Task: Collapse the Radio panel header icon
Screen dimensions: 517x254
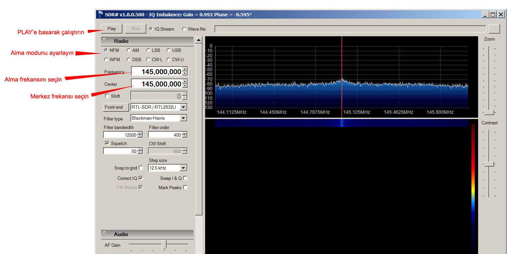Action: tap(104, 40)
